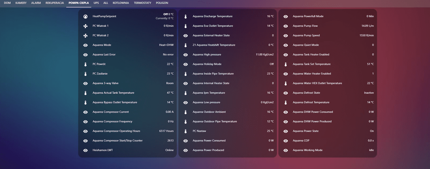Click eye icon beside Aquarea Pump Flow
The image size is (430, 169).
coord(286,26)
